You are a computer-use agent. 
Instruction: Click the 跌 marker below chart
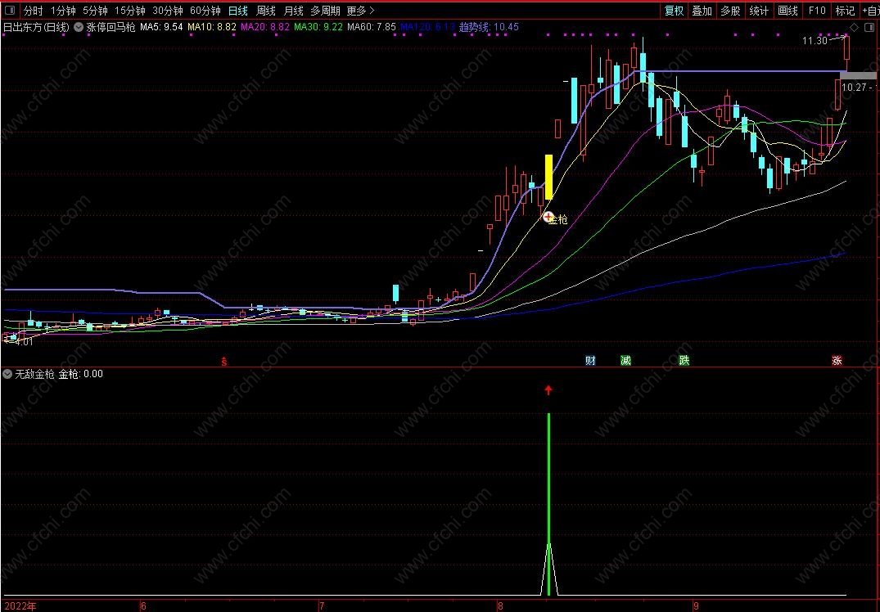(x=684, y=361)
